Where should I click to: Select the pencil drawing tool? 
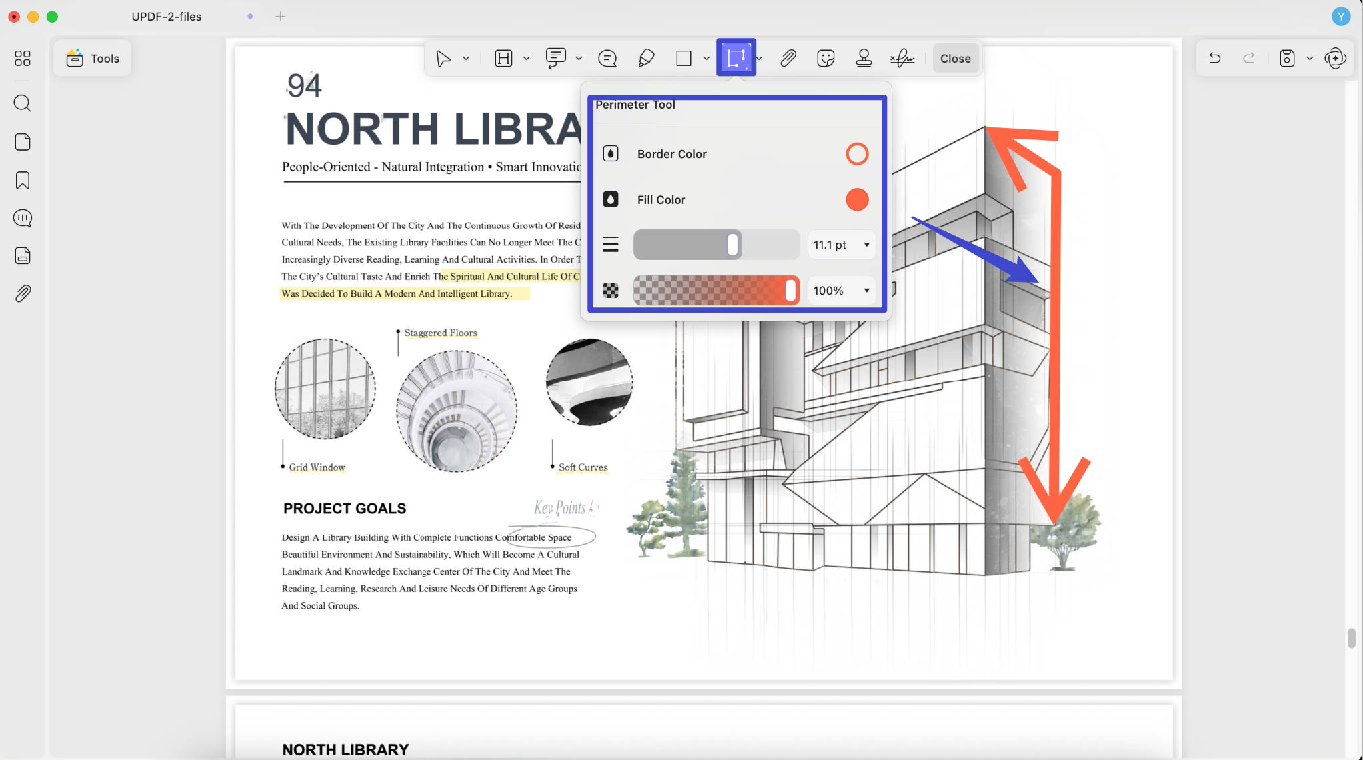[x=646, y=59]
